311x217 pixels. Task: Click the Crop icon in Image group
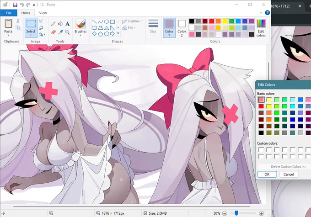pyautogui.click(x=41, y=21)
